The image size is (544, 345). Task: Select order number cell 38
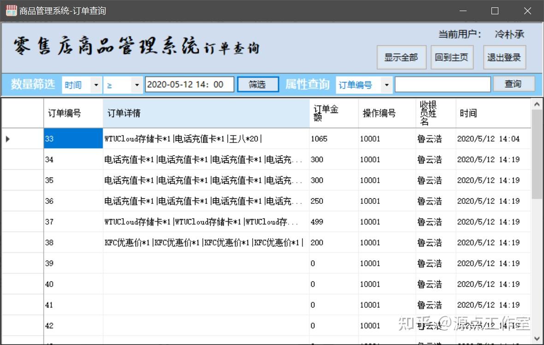point(73,243)
